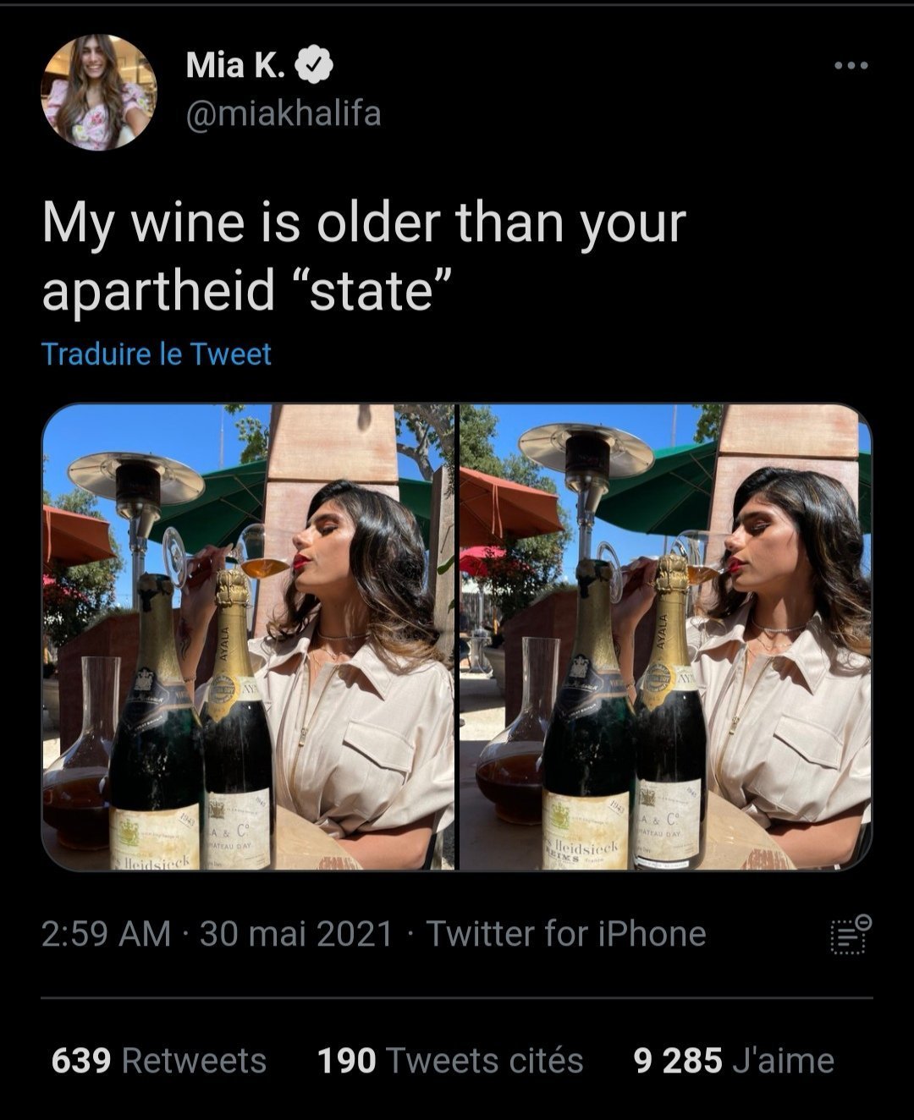Open the right tweet photo
Screen dimensions: 914x1120
tap(665, 637)
